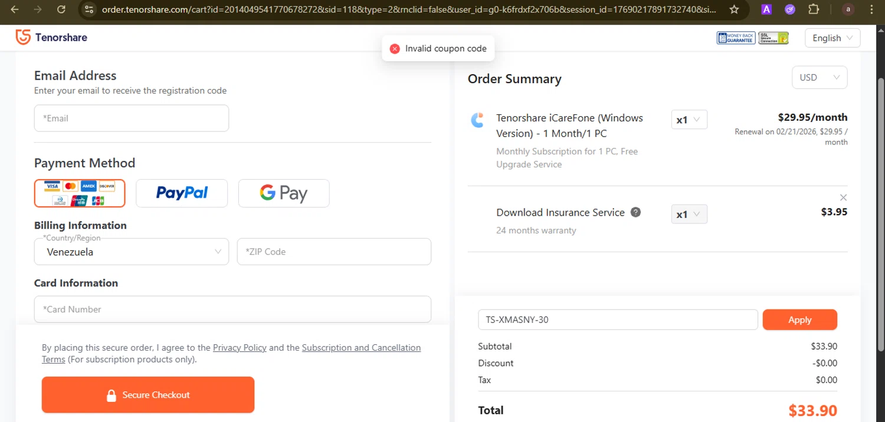This screenshot has height=422, width=885.
Task: Click the ZIP Code input field
Action: [x=334, y=252]
